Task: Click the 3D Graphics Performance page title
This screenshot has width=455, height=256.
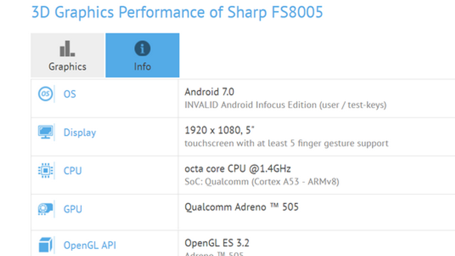Action: click(177, 12)
